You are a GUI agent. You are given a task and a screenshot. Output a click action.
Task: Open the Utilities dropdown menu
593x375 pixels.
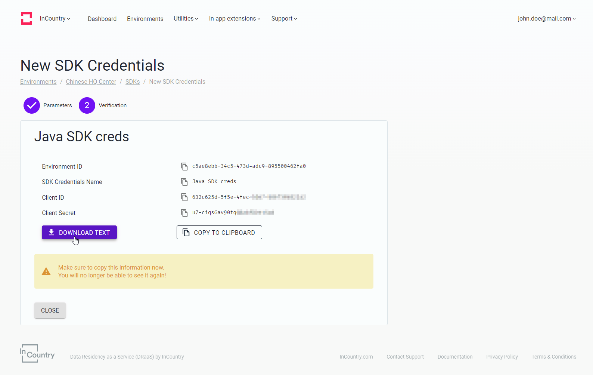(x=186, y=19)
